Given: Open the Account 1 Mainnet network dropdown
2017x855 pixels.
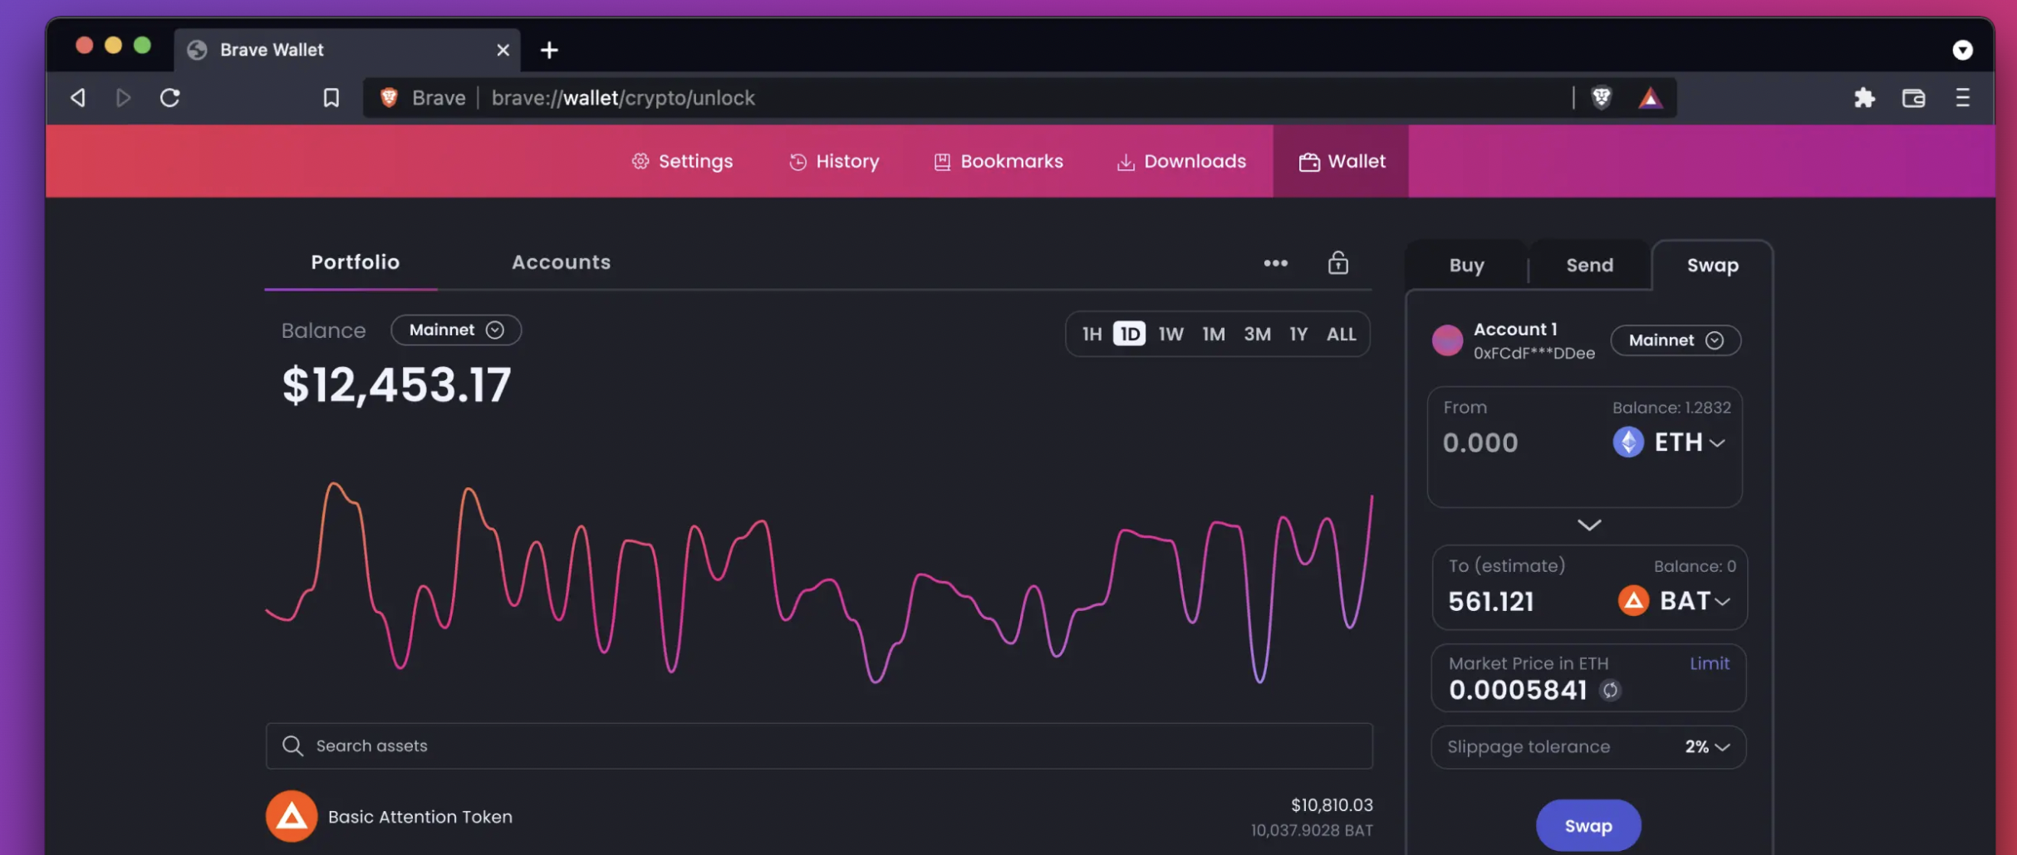Looking at the screenshot, I should tap(1676, 340).
